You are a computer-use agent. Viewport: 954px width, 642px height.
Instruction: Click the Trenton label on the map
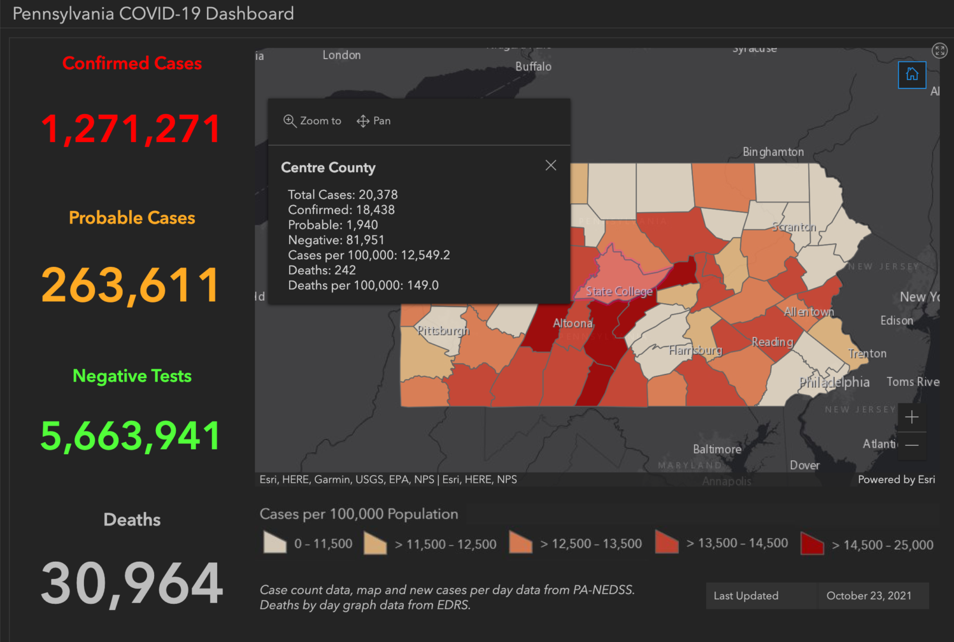[867, 354]
